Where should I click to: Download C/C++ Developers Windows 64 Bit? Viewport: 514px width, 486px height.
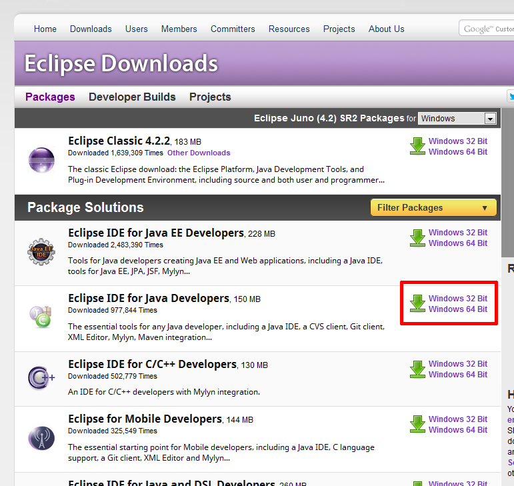(x=458, y=374)
